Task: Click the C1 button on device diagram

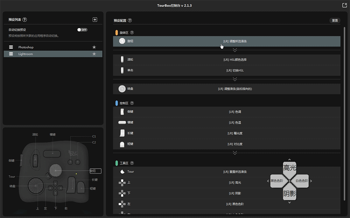Action: (x=70, y=162)
